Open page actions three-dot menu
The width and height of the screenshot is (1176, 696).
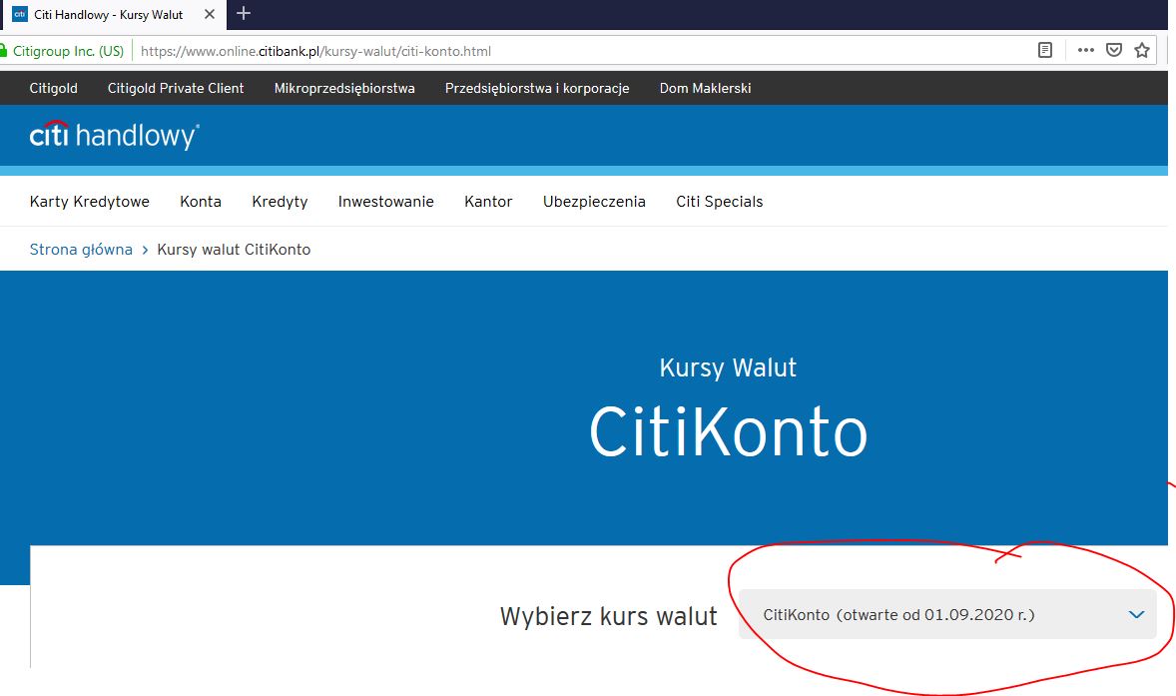click(1085, 50)
